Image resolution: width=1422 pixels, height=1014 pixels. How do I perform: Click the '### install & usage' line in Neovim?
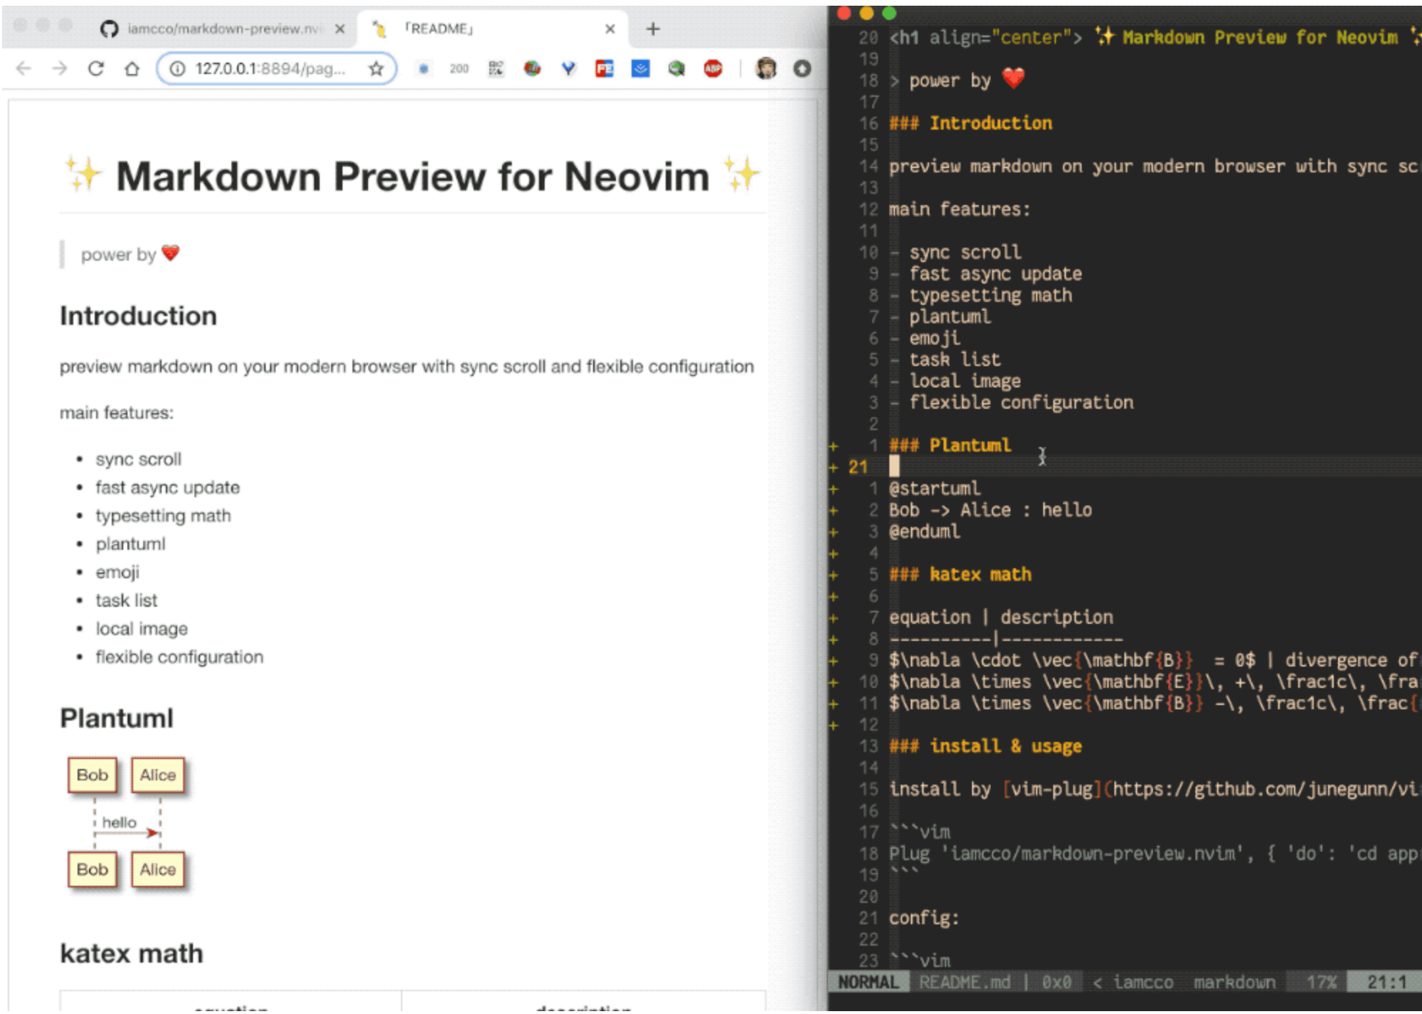985,746
